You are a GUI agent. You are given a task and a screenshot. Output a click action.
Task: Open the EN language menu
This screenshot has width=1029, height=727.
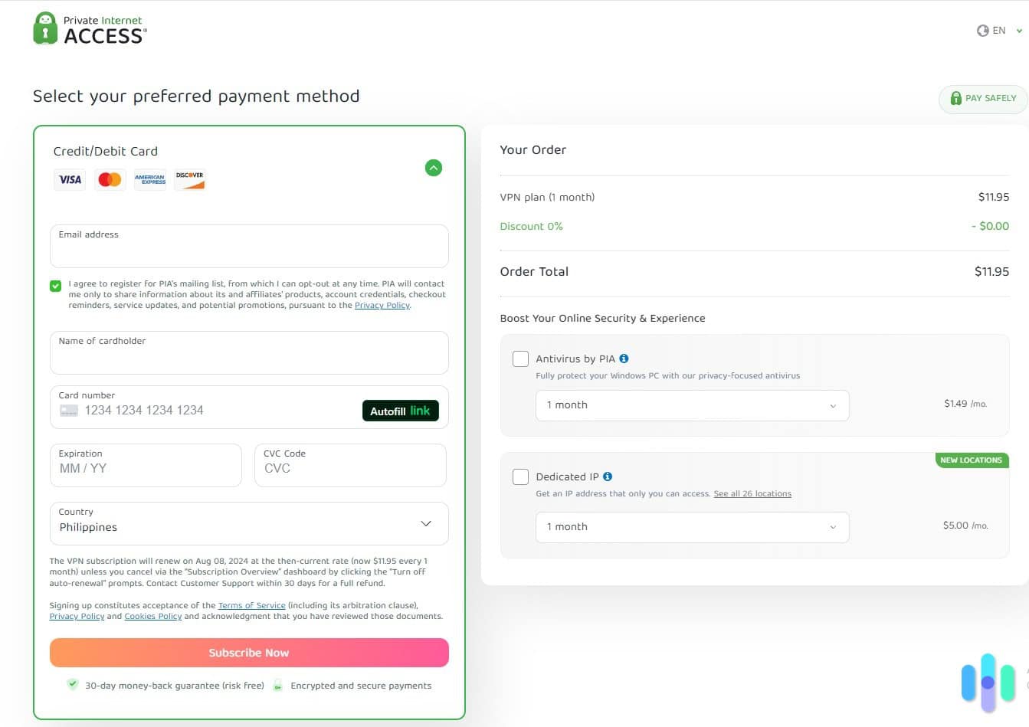point(999,31)
